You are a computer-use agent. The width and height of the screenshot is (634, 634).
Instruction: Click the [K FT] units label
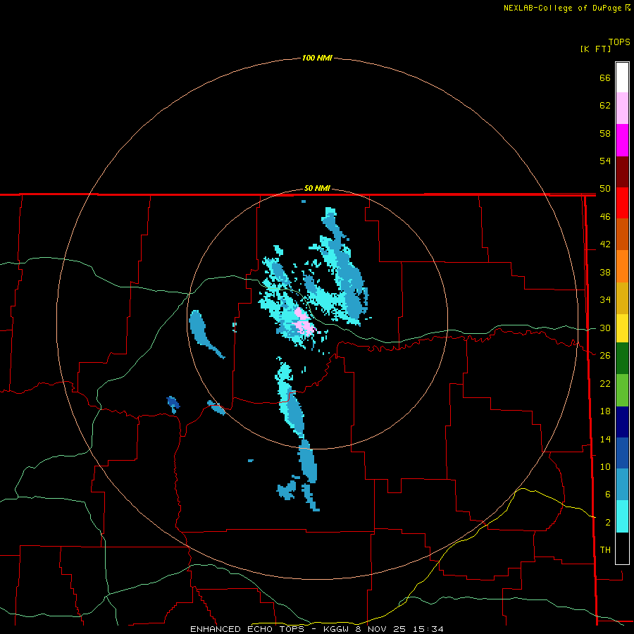pyautogui.click(x=595, y=49)
